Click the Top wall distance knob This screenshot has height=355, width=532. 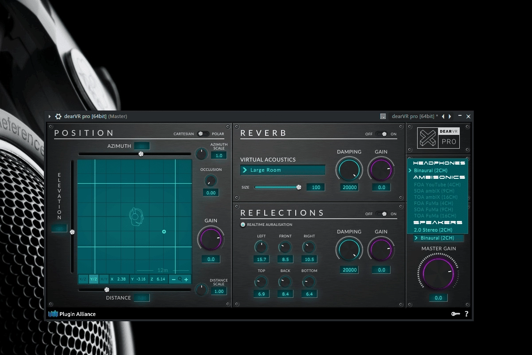261,282
